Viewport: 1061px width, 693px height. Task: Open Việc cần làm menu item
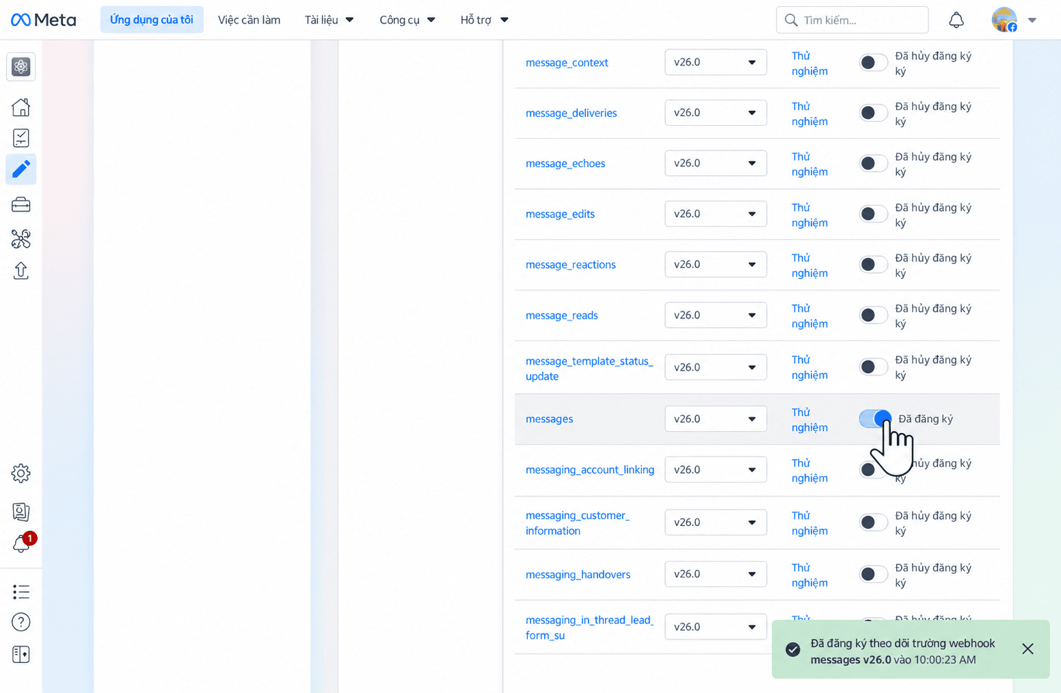249,20
